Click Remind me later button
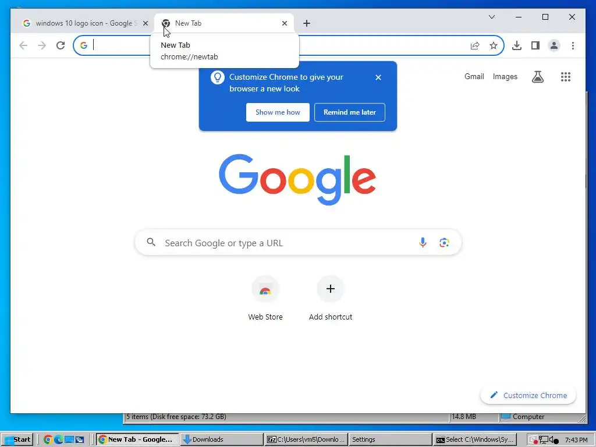This screenshot has height=447, width=596. [350, 112]
